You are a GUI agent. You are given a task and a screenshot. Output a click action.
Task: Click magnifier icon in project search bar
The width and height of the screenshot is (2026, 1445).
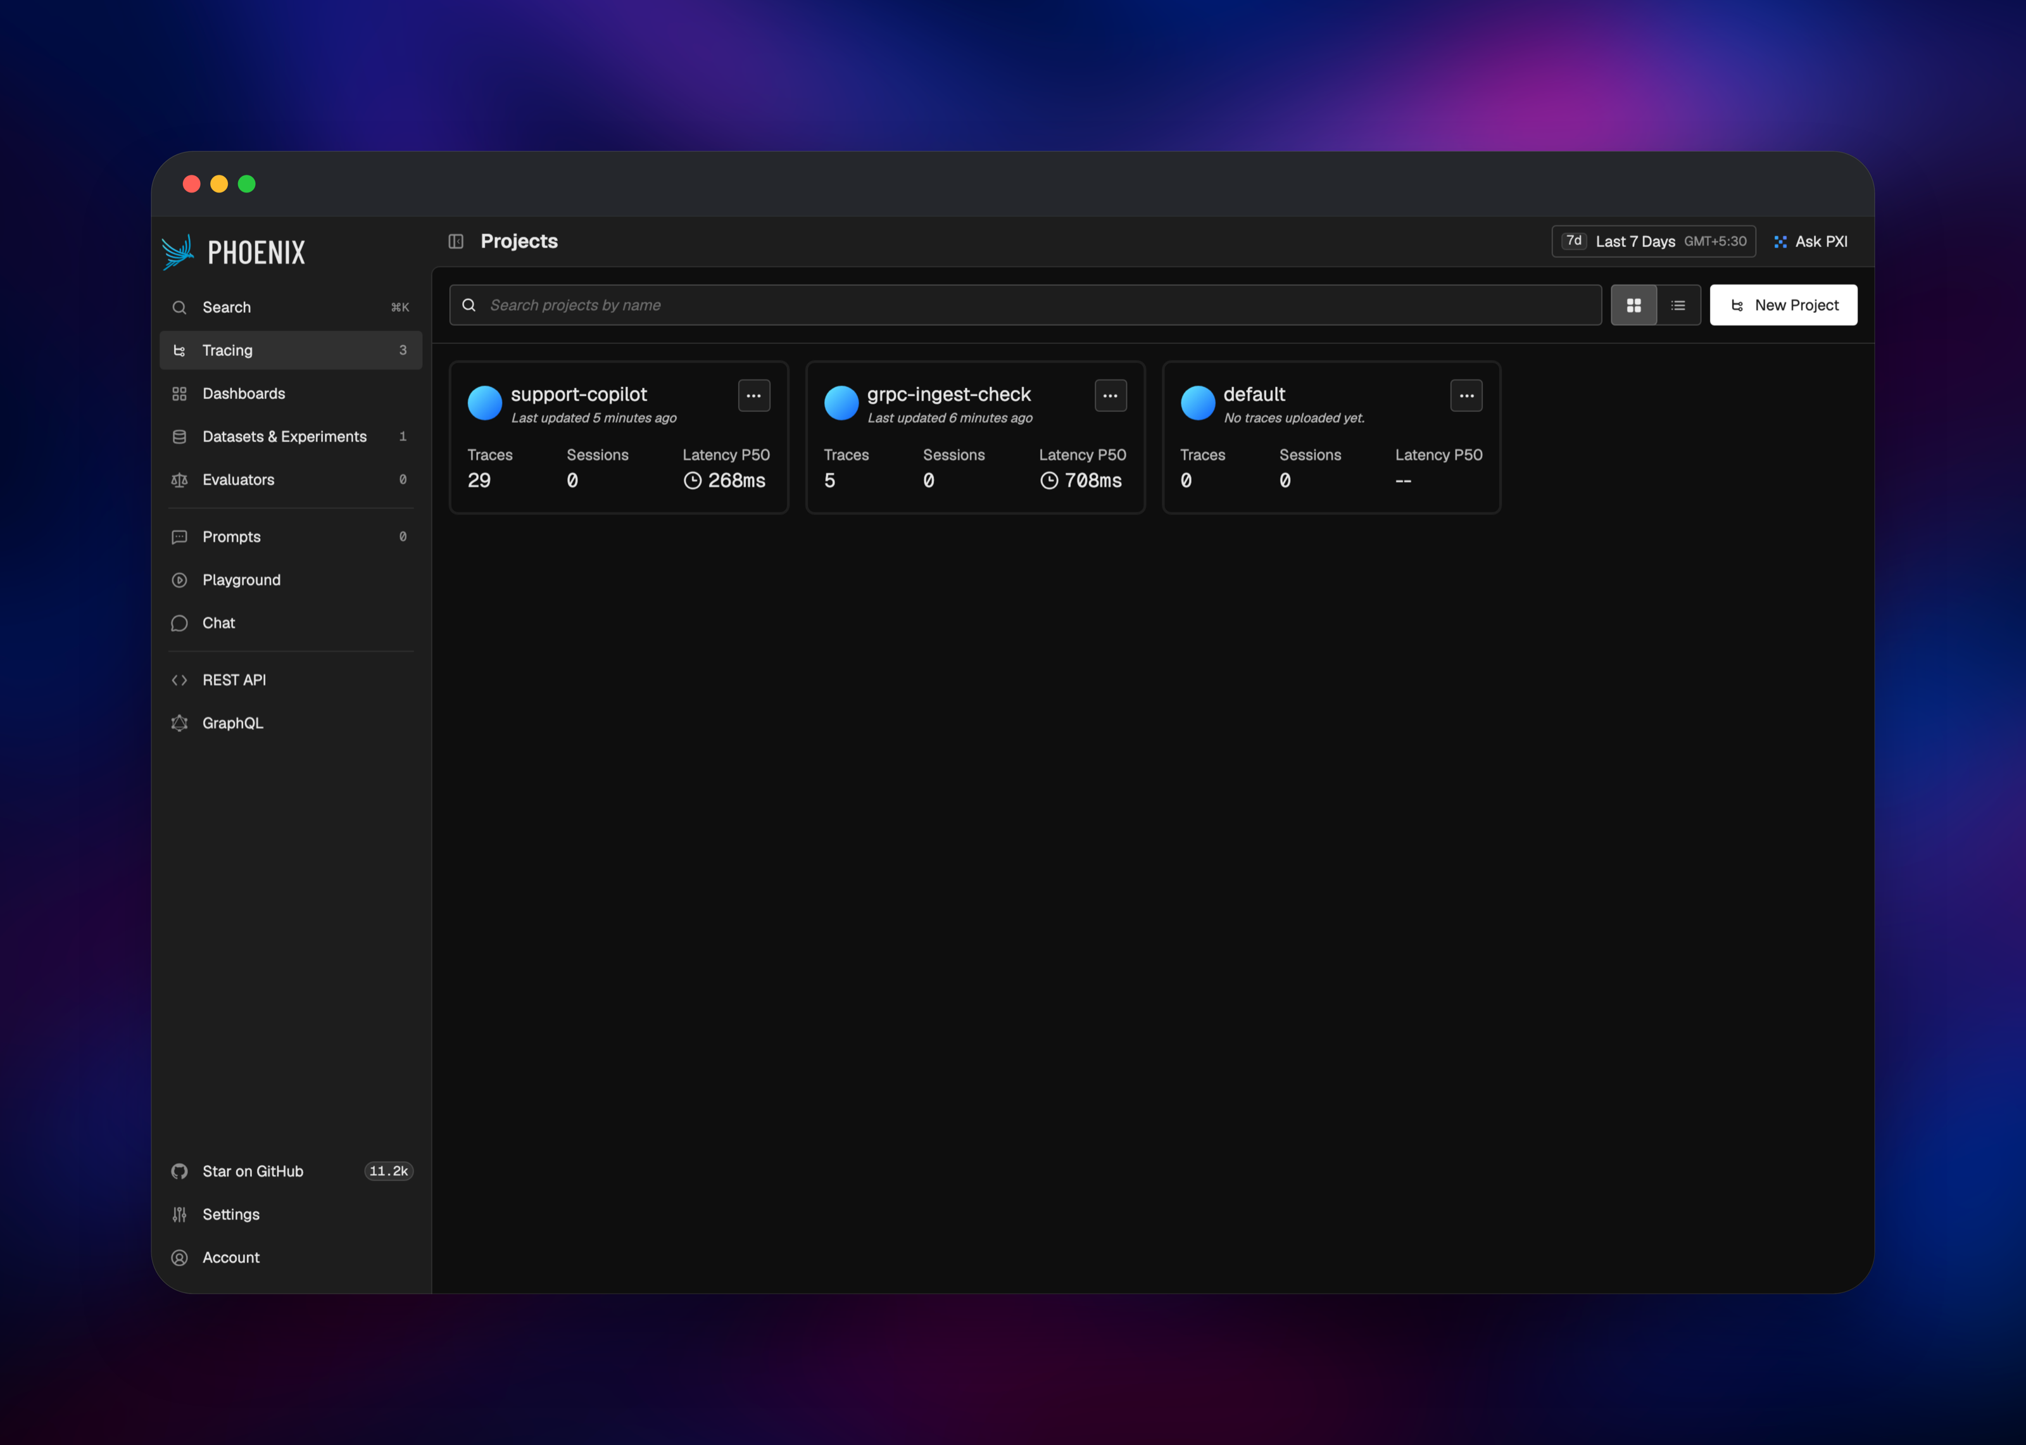(469, 305)
